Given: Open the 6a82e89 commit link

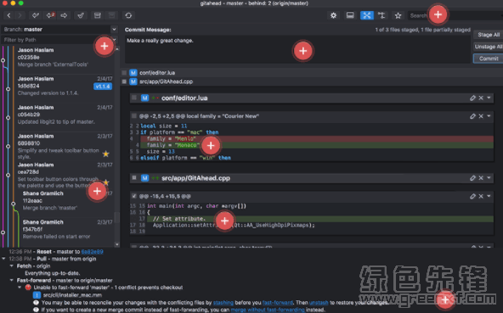Looking at the screenshot, I should [92, 251].
